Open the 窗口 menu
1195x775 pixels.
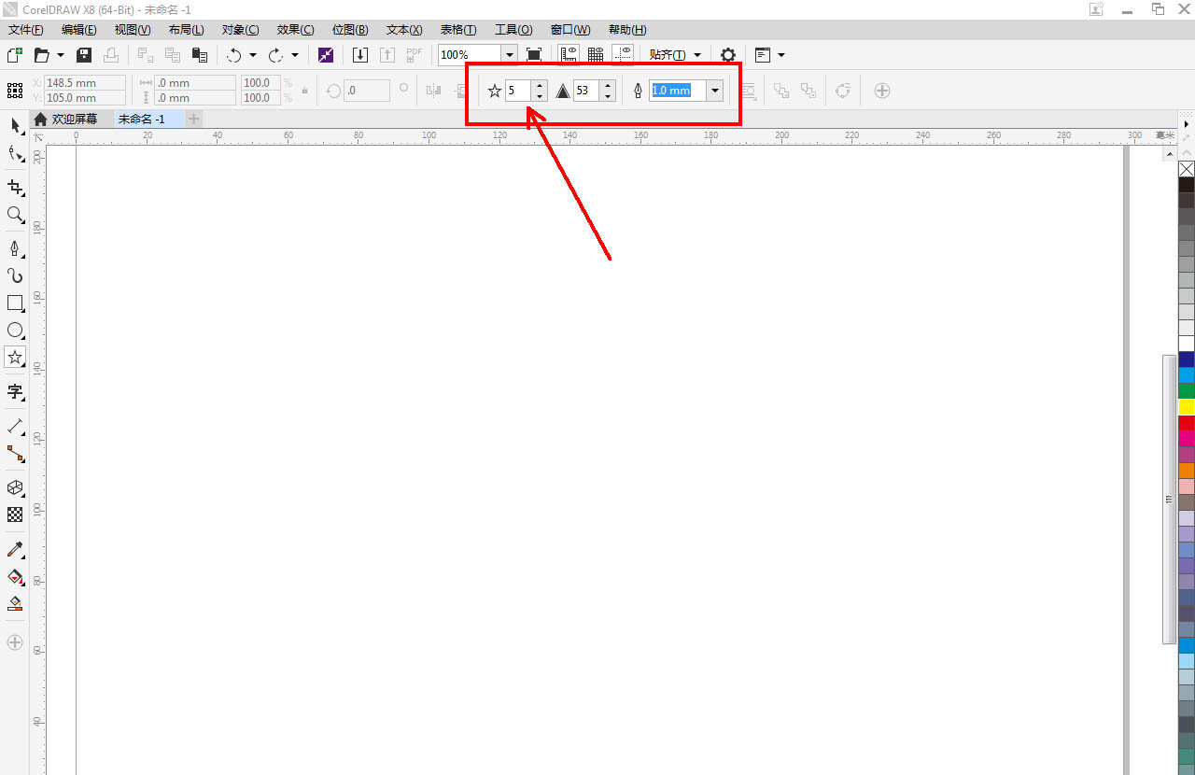(x=570, y=30)
